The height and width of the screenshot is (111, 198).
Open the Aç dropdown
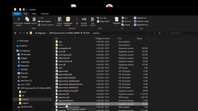(x=125, y=18)
